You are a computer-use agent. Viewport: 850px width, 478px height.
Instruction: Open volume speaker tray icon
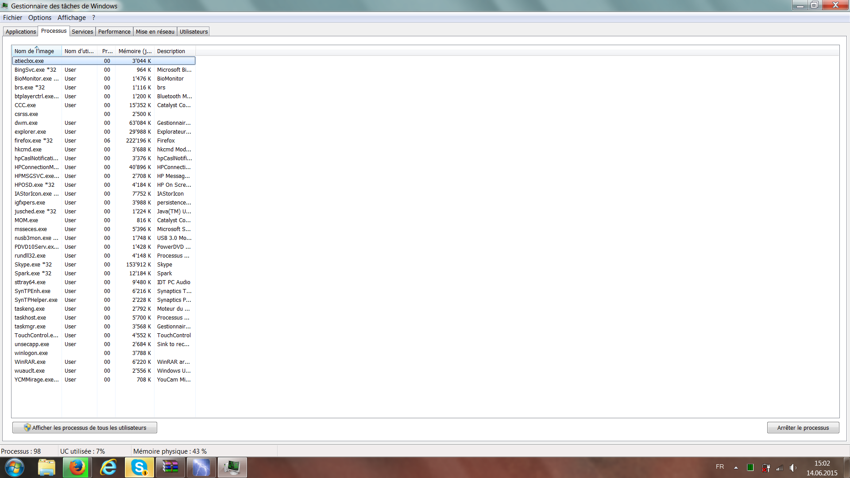tap(793, 467)
